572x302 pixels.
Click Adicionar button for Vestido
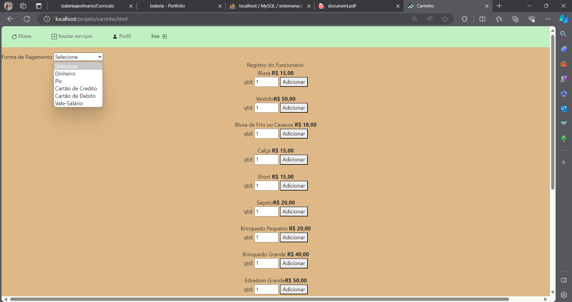click(293, 108)
